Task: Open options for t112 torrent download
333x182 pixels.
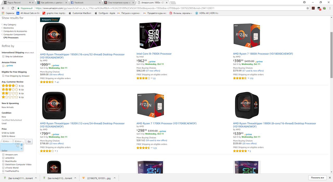Action: [x=75, y=178]
